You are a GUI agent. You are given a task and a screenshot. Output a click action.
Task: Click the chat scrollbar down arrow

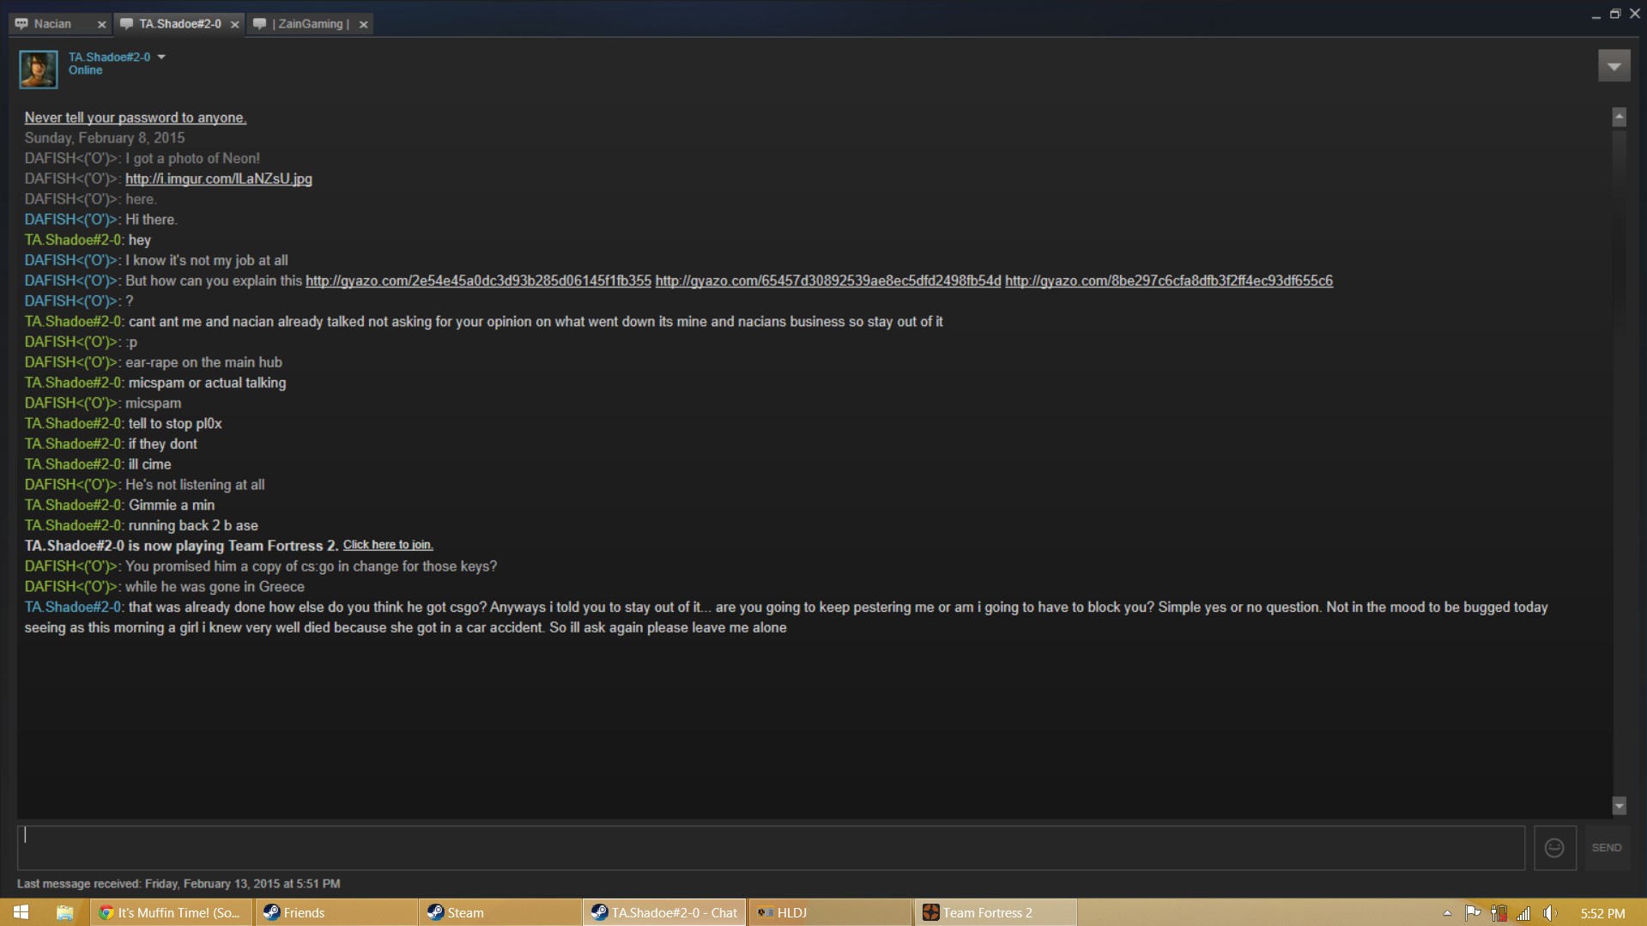[1619, 806]
